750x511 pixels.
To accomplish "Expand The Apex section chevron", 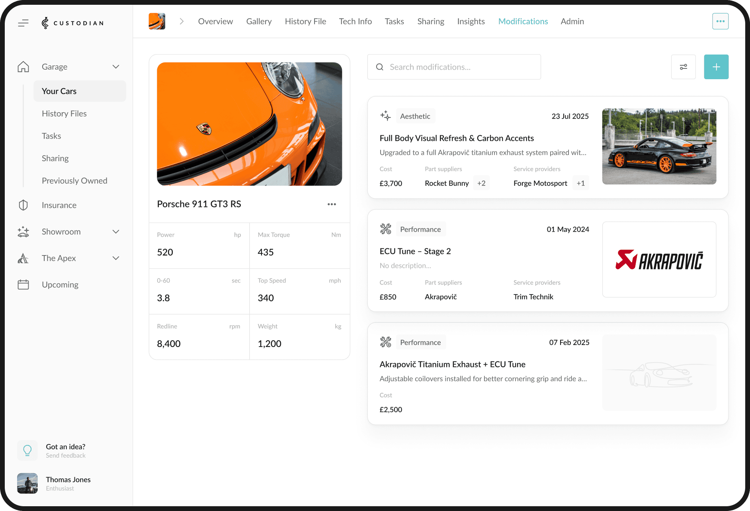I will [116, 258].
